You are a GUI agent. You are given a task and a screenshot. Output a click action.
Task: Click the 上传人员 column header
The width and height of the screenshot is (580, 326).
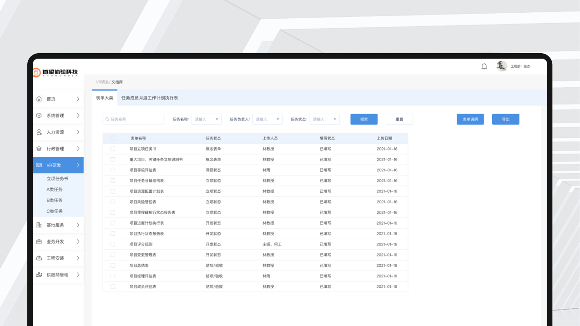[270, 138]
